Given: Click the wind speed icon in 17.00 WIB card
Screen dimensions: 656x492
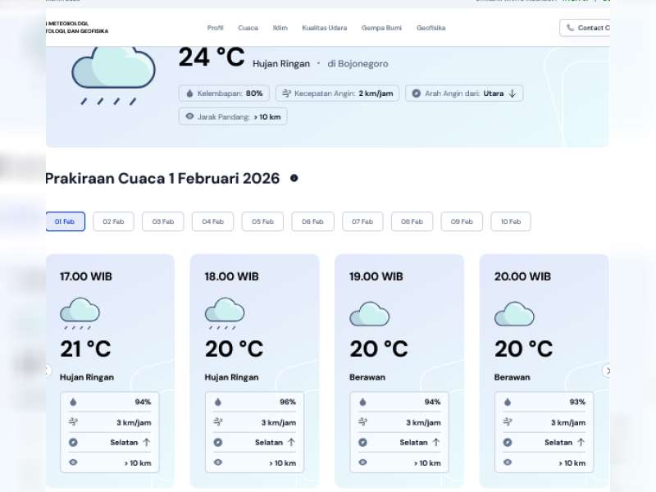Looking at the screenshot, I should point(73,422).
